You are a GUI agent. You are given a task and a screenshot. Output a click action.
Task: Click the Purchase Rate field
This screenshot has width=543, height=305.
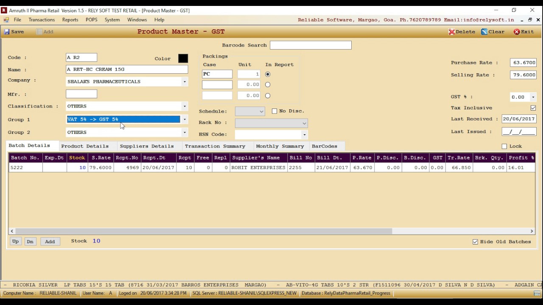[523, 62]
